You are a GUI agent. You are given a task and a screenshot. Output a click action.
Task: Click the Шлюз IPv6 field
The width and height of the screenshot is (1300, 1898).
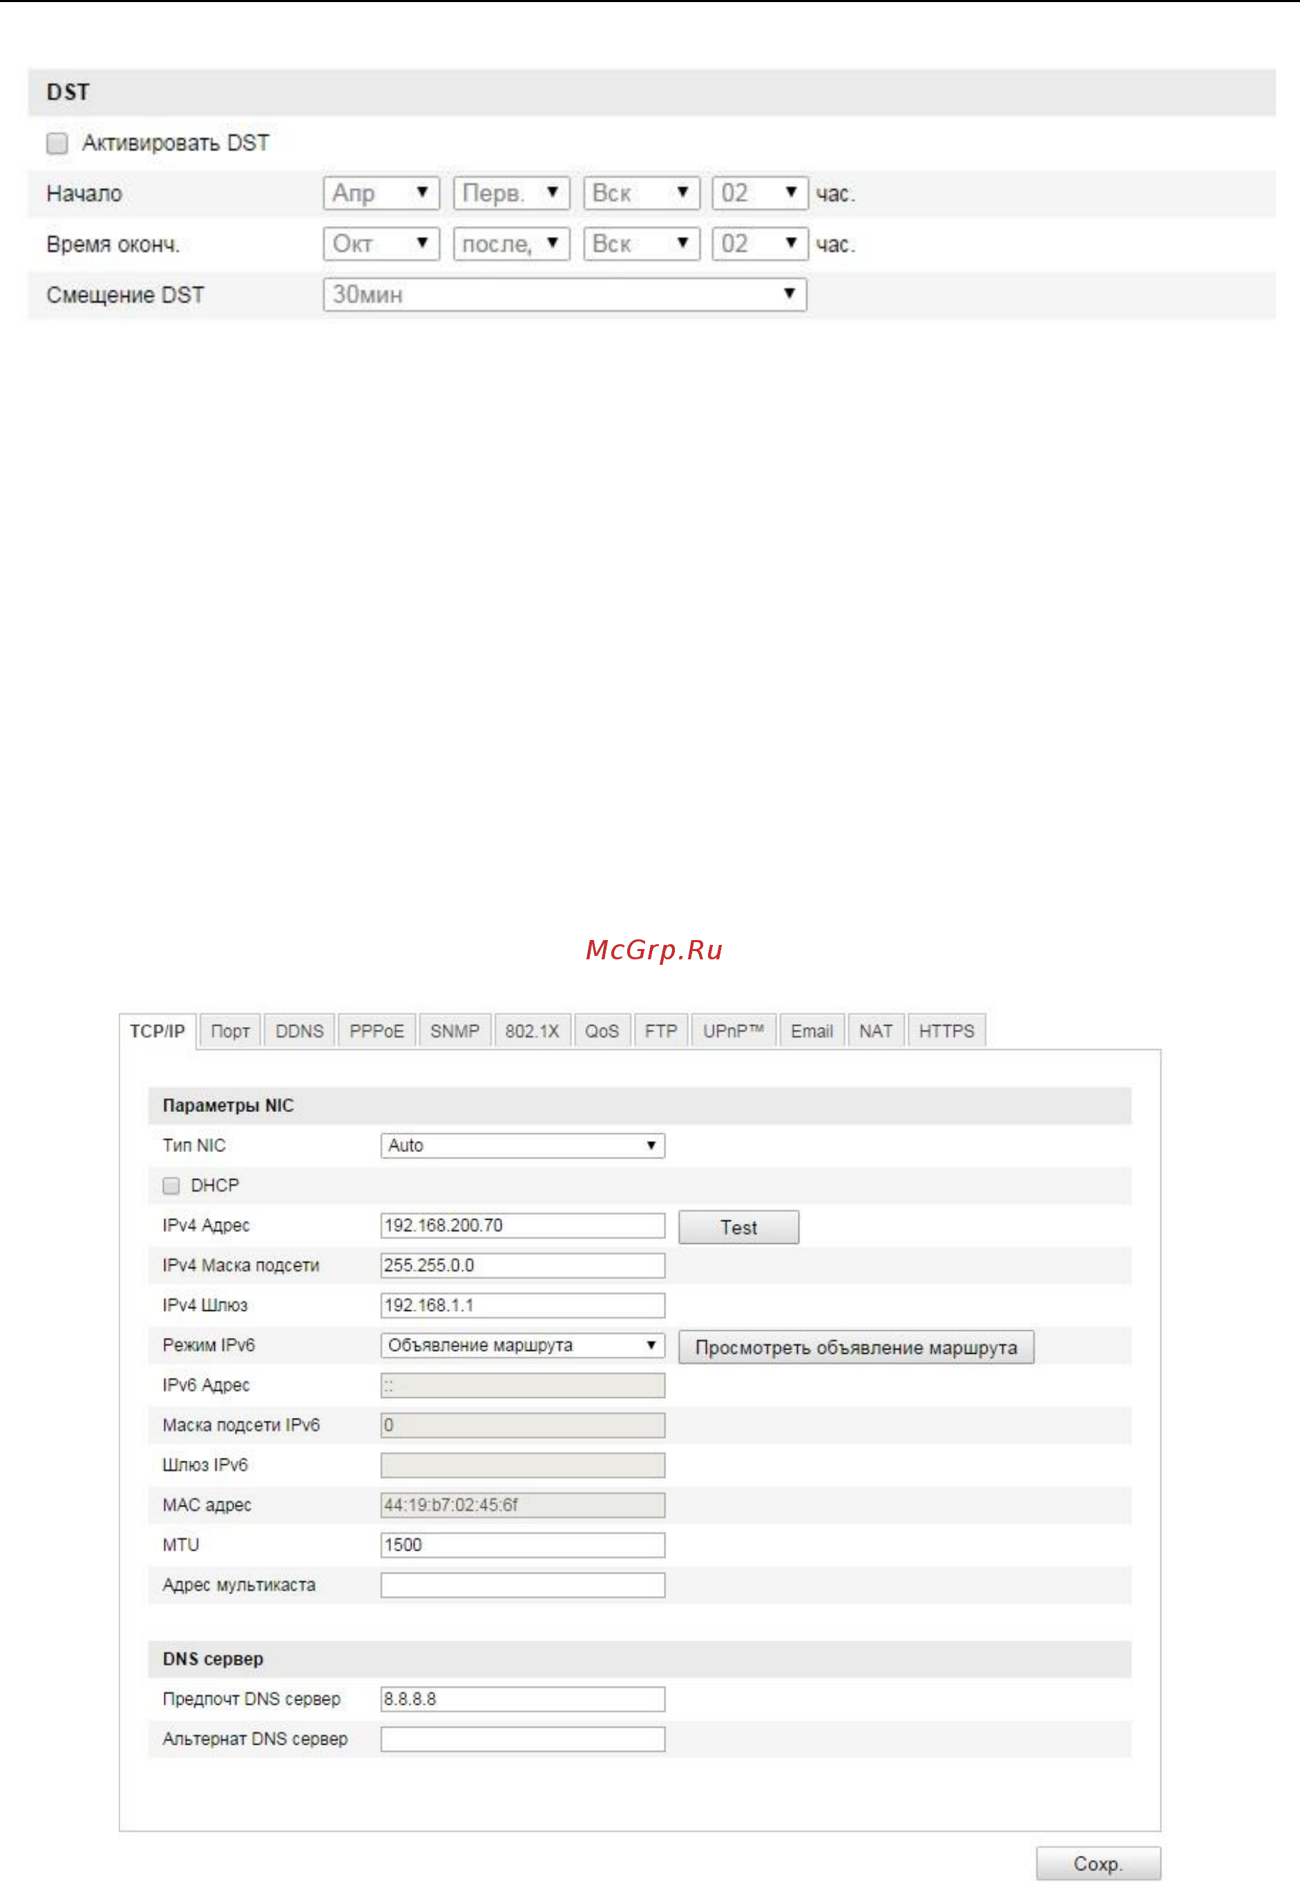pos(523,1466)
